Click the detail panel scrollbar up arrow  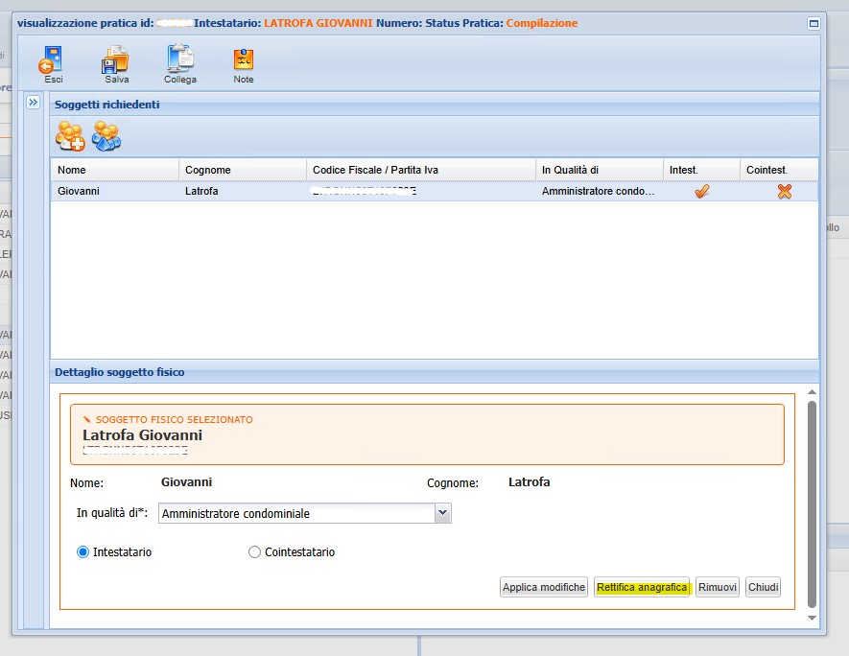point(812,392)
